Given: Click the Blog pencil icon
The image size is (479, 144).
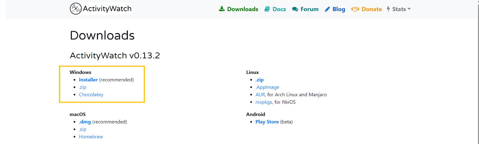Looking at the screenshot, I should point(328,9).
